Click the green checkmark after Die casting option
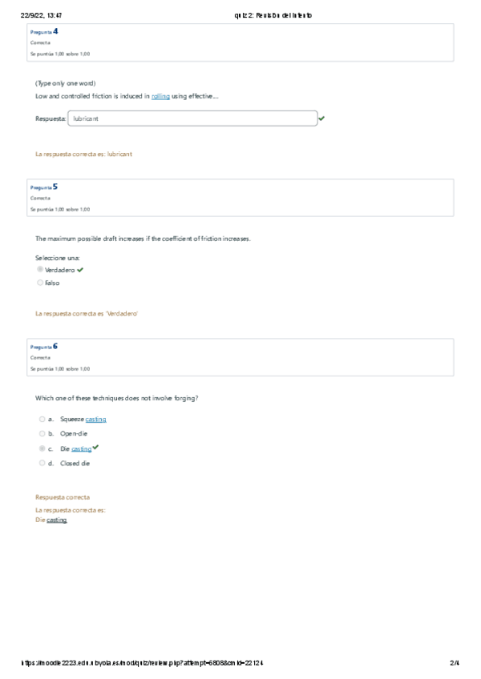481x679 pixels. [x=95, y=447]
